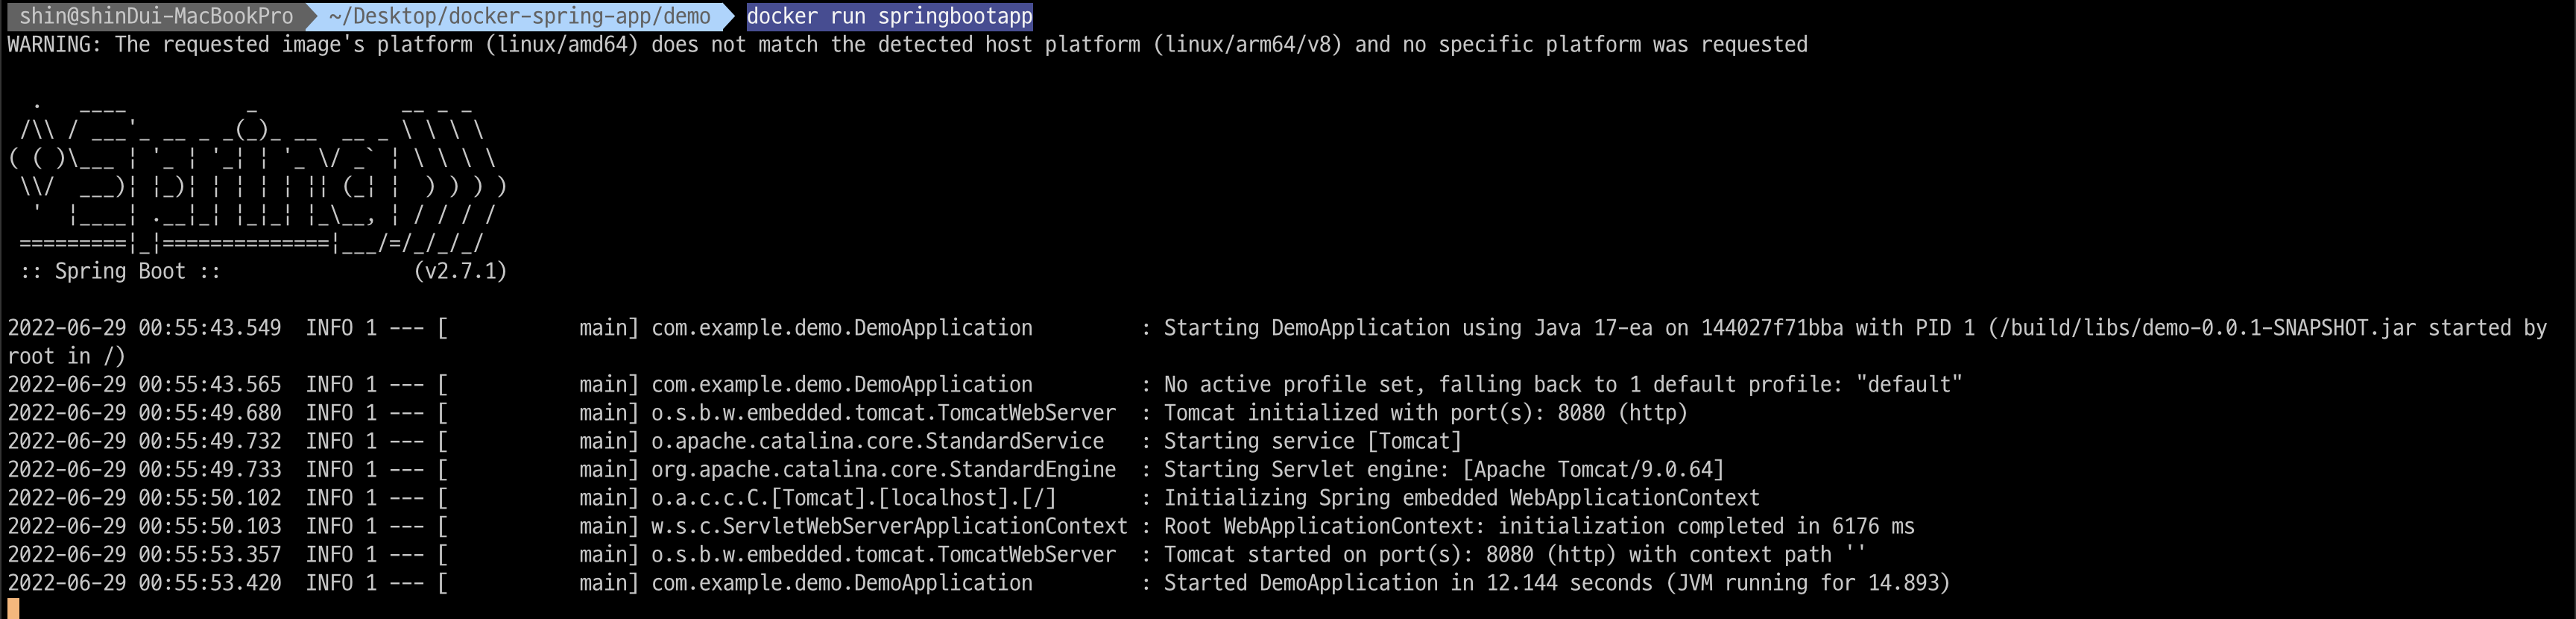Click the ~/Desktop/docker-spring-app/demo path segment
This screenshot has height=619, width=2576.
tap(519, 16)
